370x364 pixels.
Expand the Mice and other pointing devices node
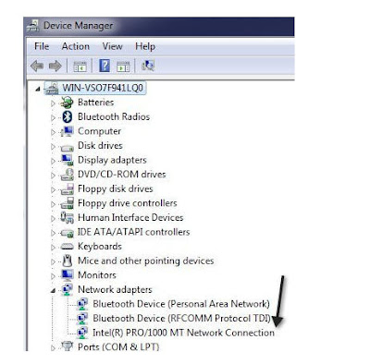coord(53,261)
